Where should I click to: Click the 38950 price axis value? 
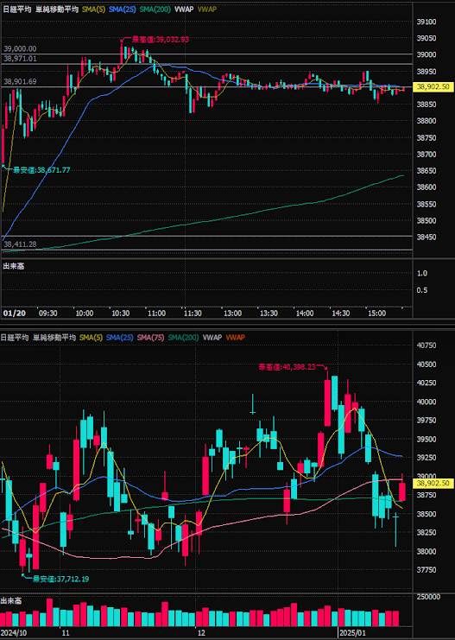pyautogui.click(x=427, y=72)
